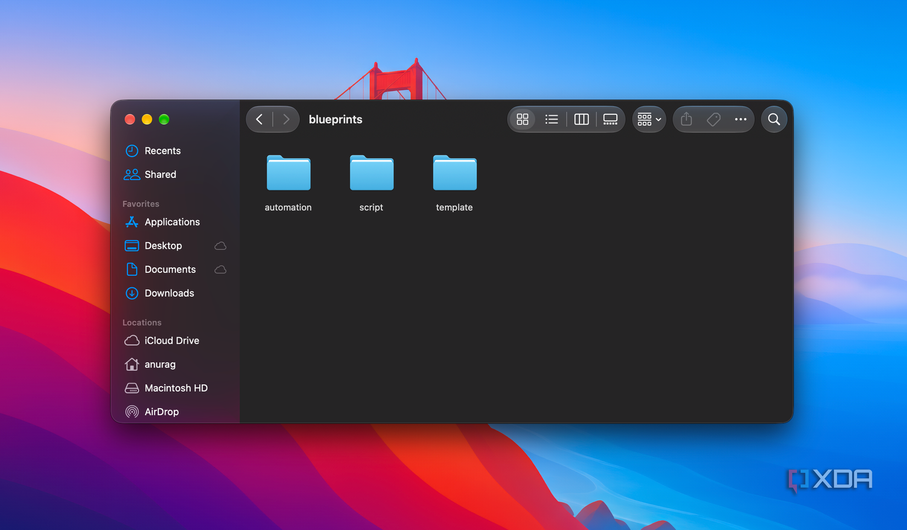Switch to gallery view
The width and height of the screenshot is (907, 530).
coord(610,119)
